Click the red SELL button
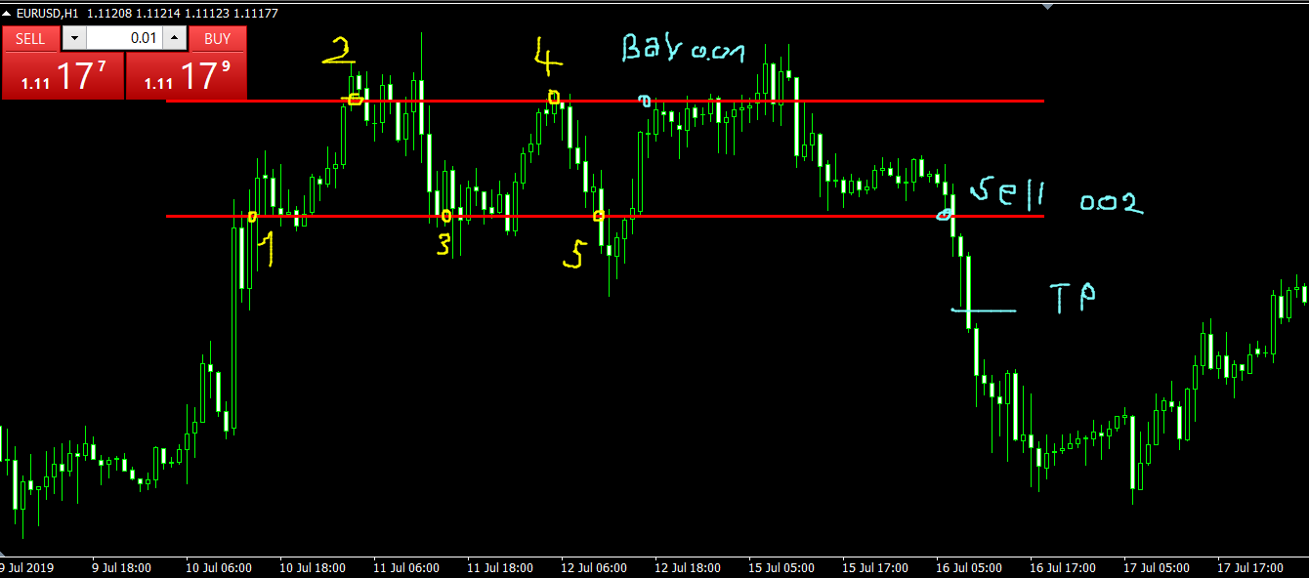Screen dimensions: 1309x578 pyautogui.click(x=30, y=38)
